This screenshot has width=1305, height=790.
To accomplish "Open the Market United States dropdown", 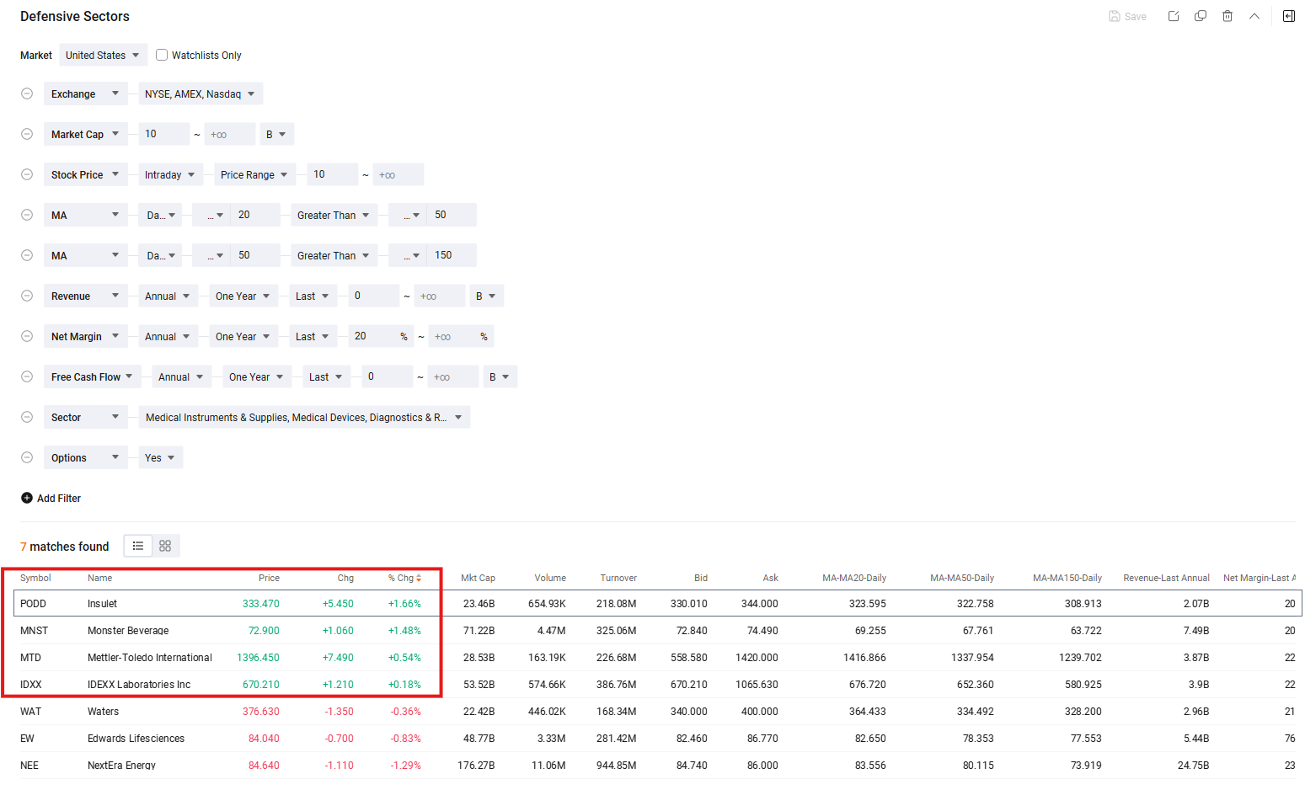I will (103, 55).
